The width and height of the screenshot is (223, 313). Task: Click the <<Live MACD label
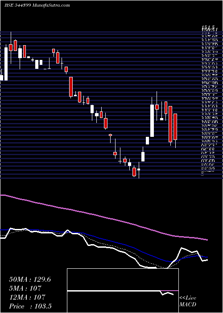(188, 301)
